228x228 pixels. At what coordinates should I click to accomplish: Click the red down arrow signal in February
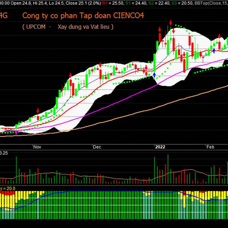coord(219,36)
